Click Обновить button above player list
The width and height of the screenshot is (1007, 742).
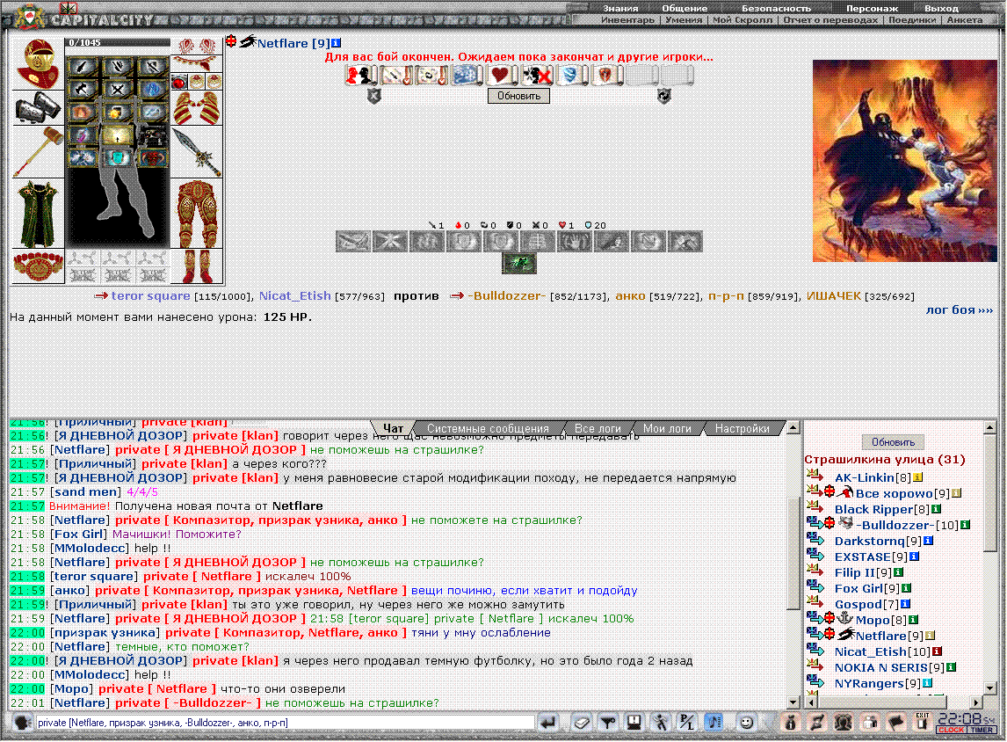pyautogui.click(x=893, y=442)
